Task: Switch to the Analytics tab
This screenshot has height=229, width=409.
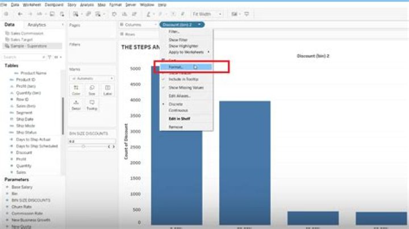Action: (37, 25)
